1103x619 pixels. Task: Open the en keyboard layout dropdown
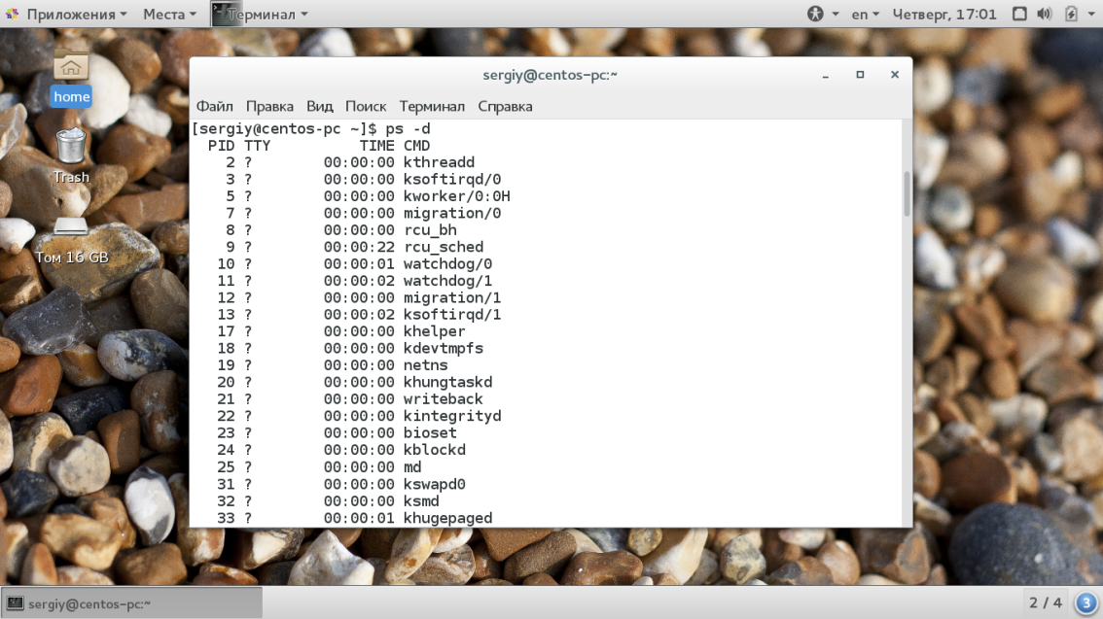(x=865, y=14)
